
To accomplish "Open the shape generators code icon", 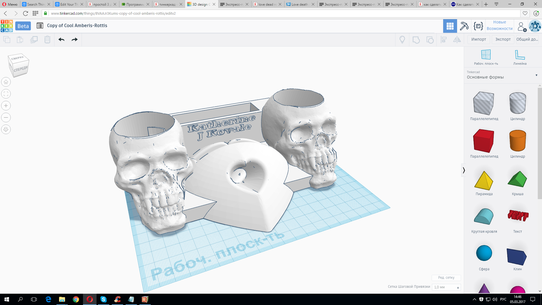I will click(x=478, y=26).
